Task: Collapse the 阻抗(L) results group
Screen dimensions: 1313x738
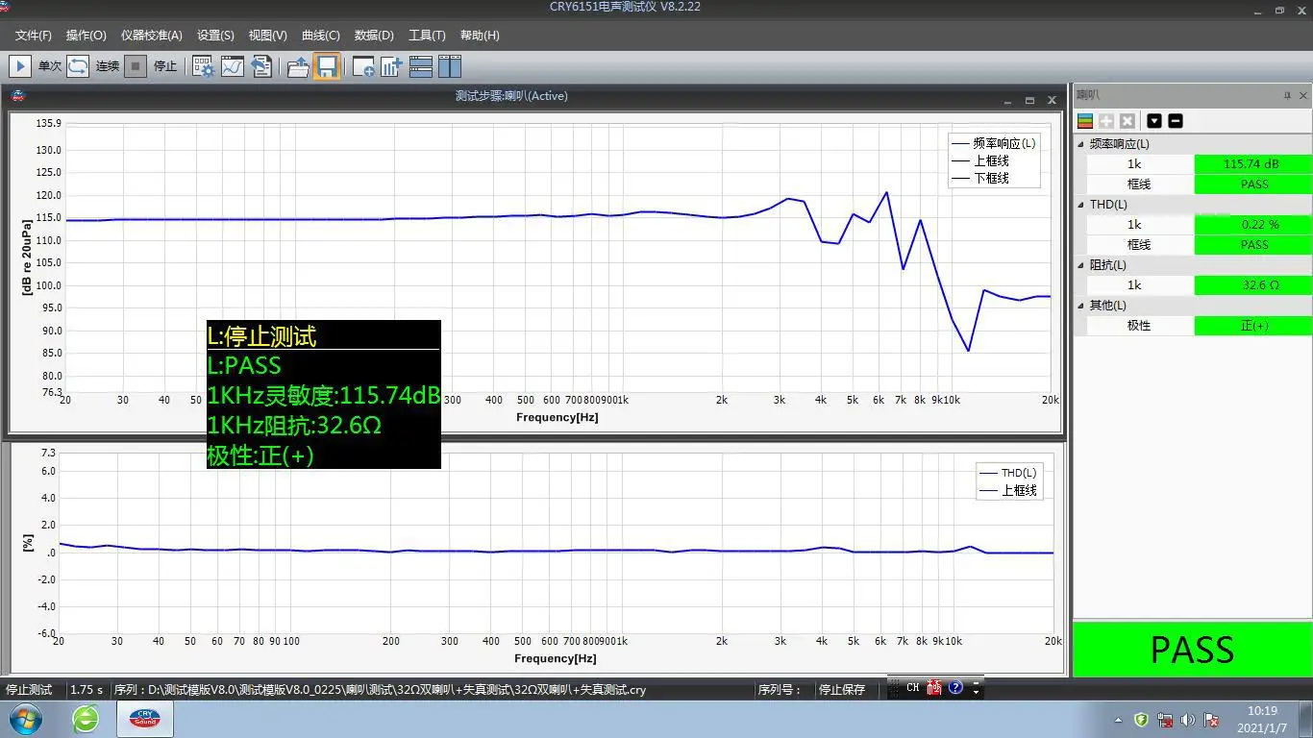Action: click(x=1080, y=265)
